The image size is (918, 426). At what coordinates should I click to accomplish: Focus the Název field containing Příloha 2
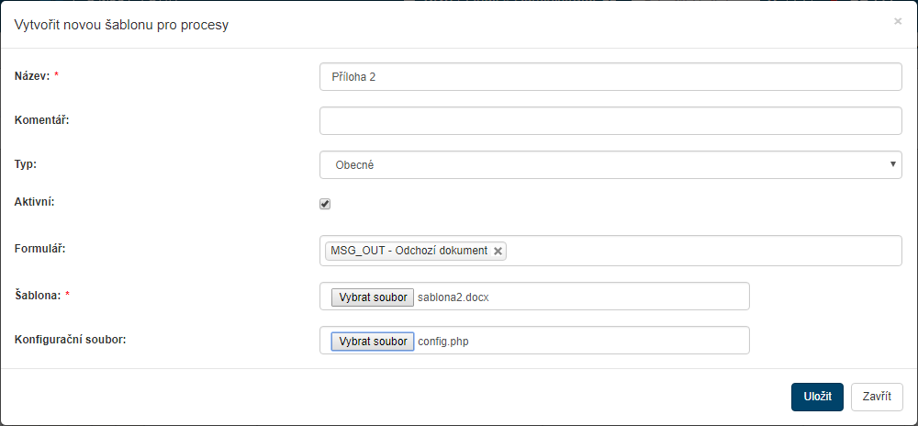click(x=610, y=77)
